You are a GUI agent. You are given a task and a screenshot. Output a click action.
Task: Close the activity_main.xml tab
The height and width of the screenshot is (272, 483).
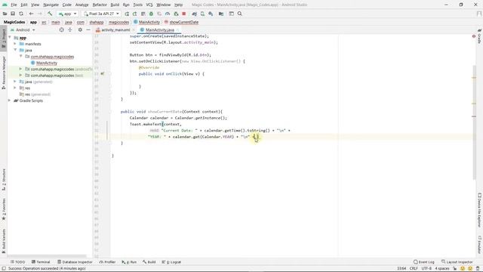(134, 30)
